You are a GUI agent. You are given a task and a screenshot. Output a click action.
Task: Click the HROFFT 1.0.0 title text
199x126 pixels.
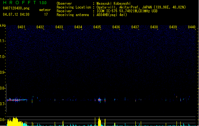tap(25, 3)
